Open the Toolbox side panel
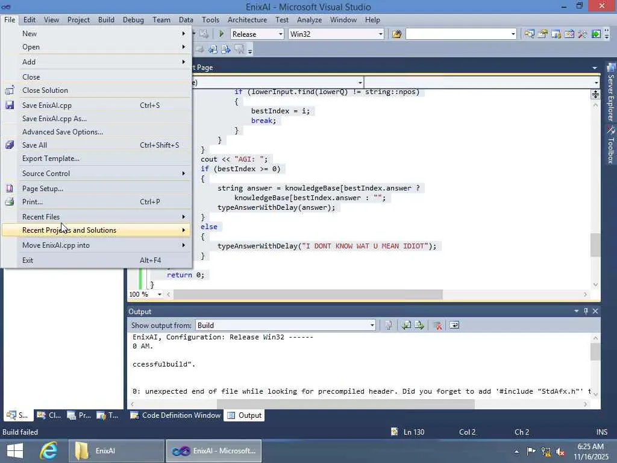Screen dimensions: 617x463 coord(610,145)
